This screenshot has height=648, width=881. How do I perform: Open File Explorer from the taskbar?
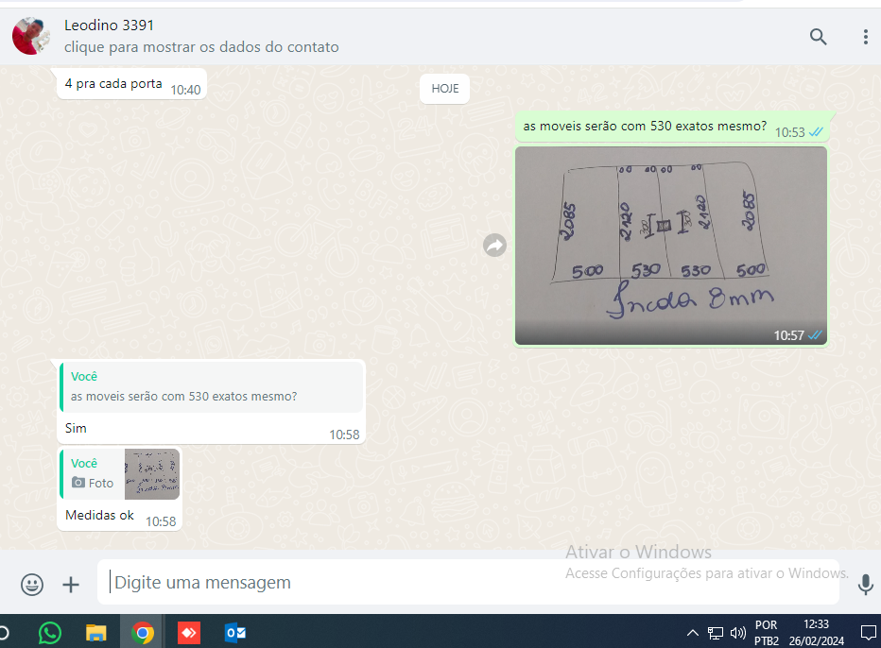coord(96,633)
